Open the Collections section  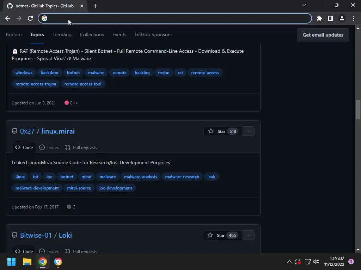tap(92, 34)
